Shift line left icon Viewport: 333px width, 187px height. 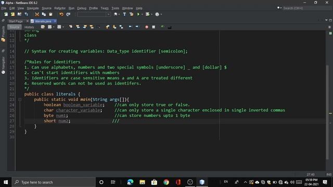(130, 27)
